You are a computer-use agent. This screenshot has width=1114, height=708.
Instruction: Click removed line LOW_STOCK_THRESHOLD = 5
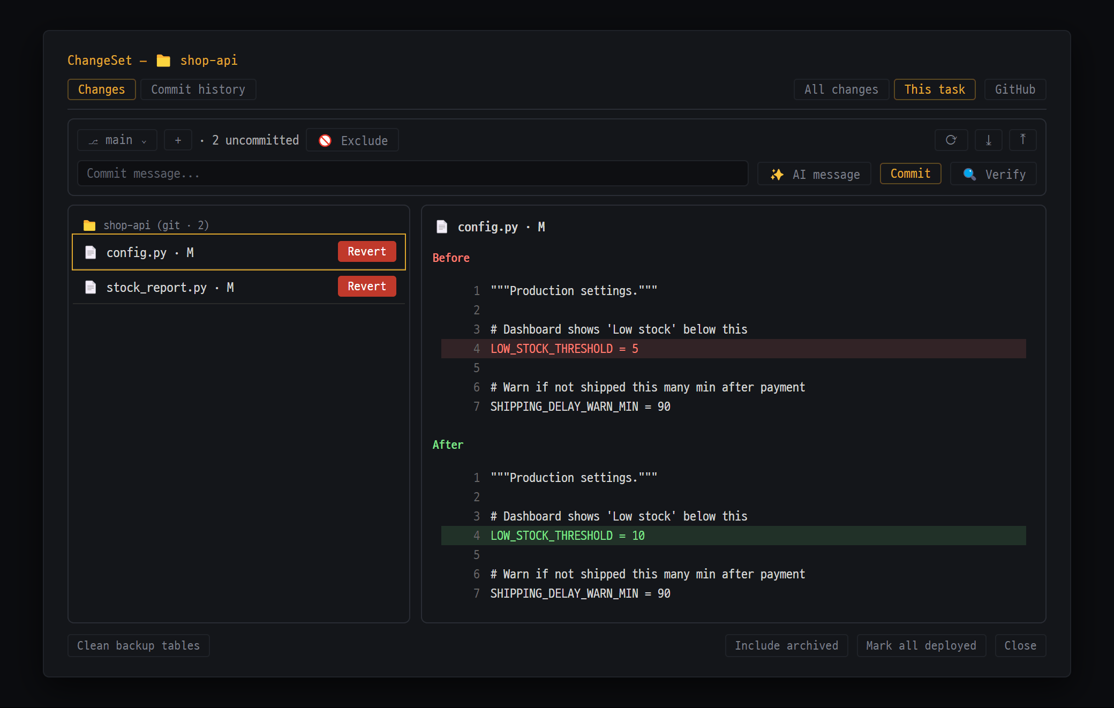(734, 349)
